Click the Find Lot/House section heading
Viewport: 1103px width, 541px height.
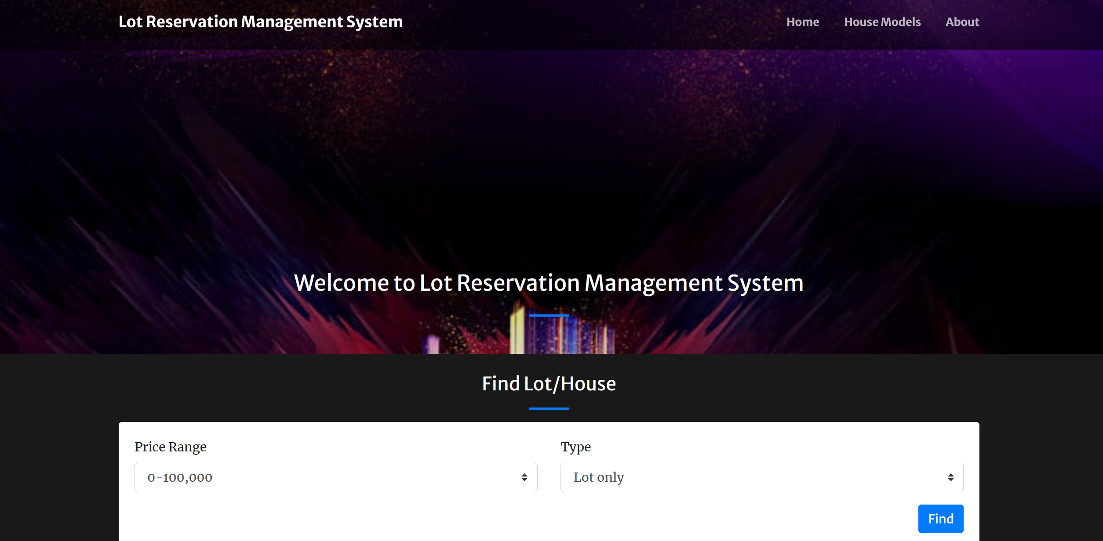pos(549,384)
